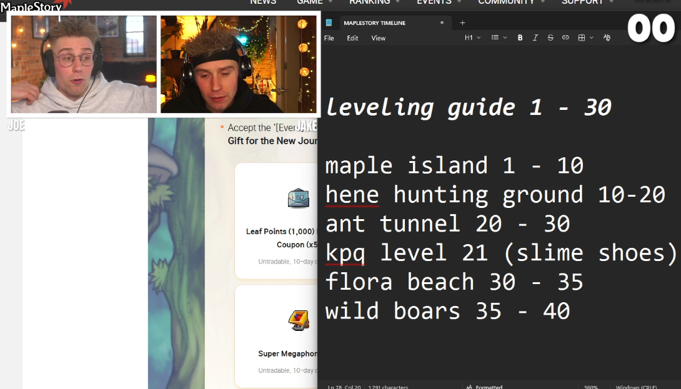
Task: Insert a hyperlink with the link icon
Action: 565,37
